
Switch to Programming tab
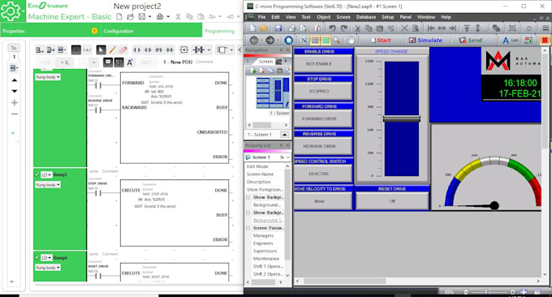219,31
